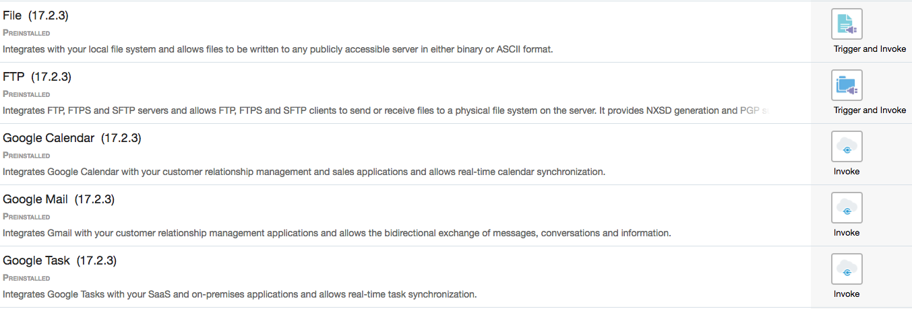912x309 pixels.
Task: Click the Gmail integration description text
Action: pyautogui.click(x=337, y=233)
